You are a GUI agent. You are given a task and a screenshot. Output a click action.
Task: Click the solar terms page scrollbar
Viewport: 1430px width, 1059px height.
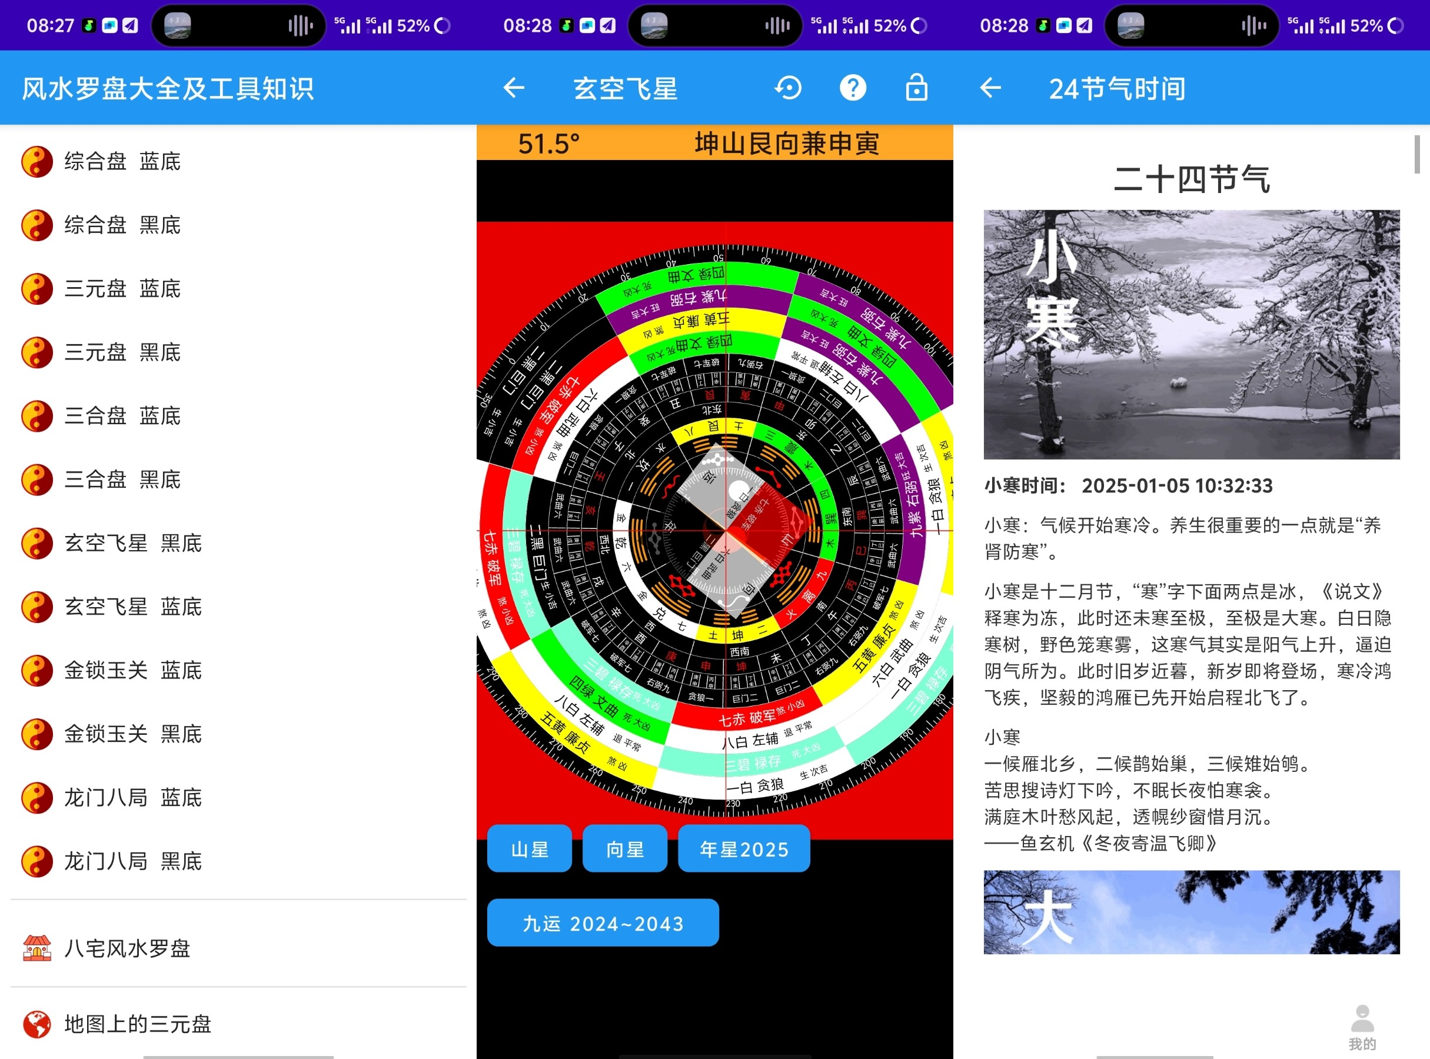pyautogui.click(x=1416, y=155)
